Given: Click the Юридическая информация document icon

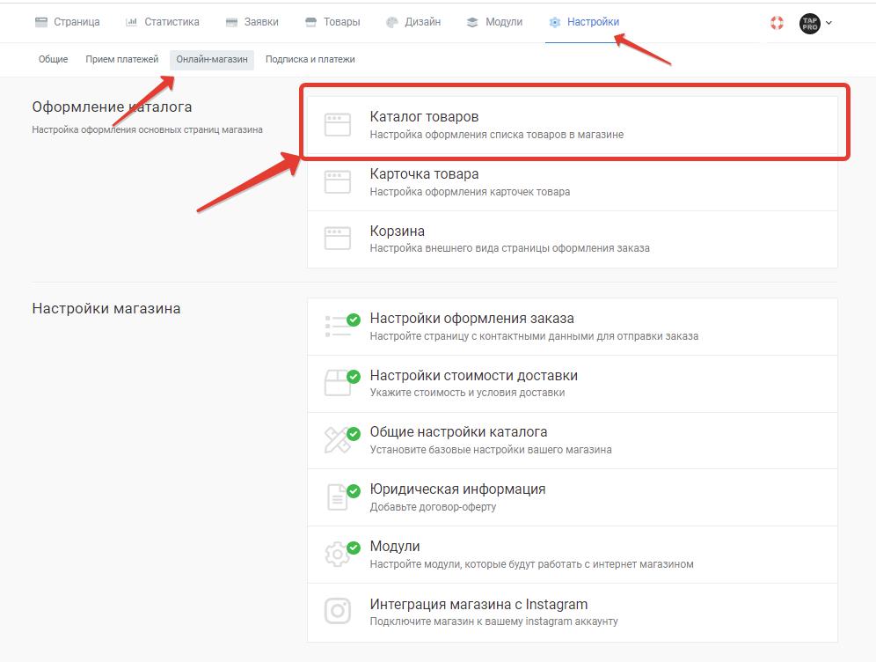Looking at the screenshot, I should point(338,497).
